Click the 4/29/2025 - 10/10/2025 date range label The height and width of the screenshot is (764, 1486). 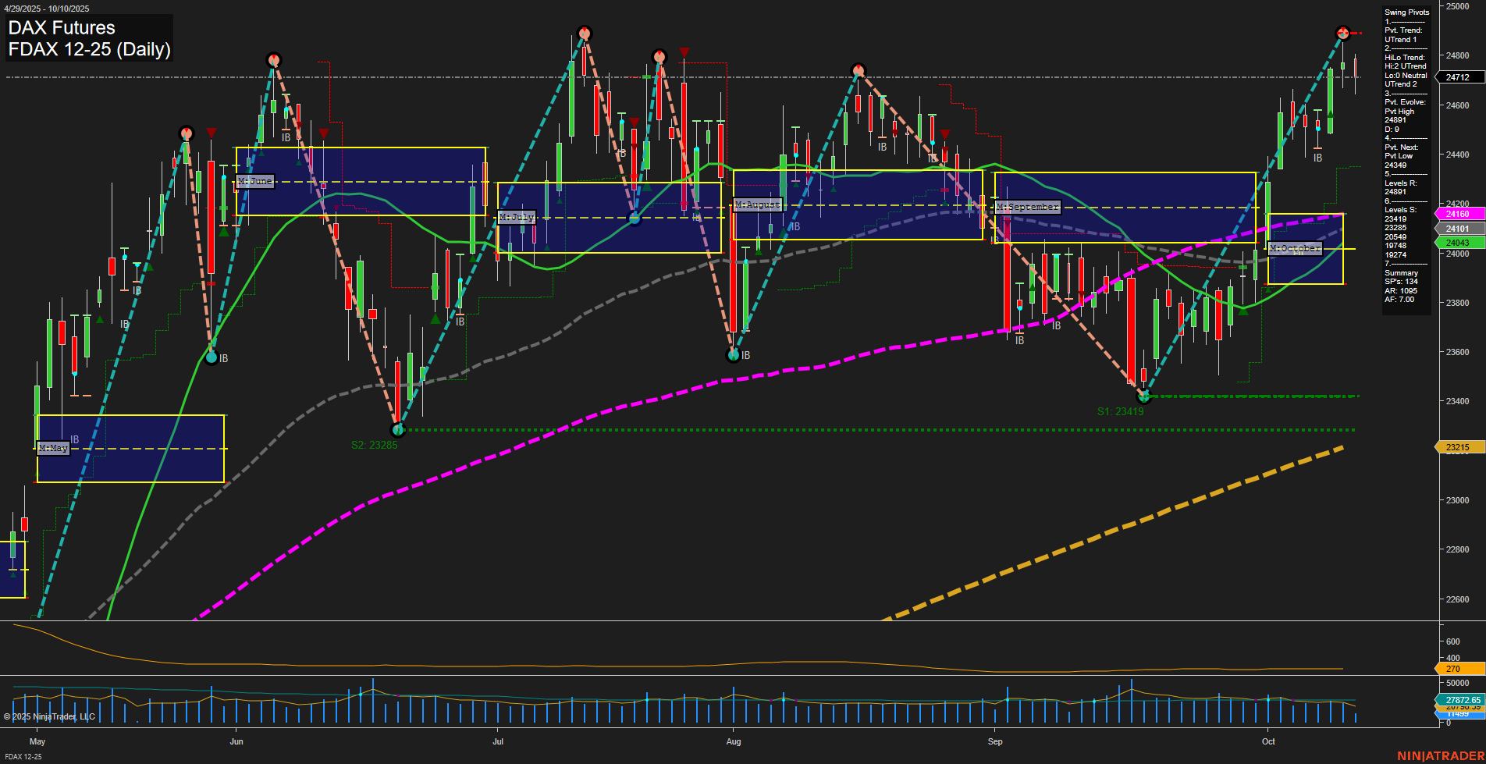coord(48,8)
